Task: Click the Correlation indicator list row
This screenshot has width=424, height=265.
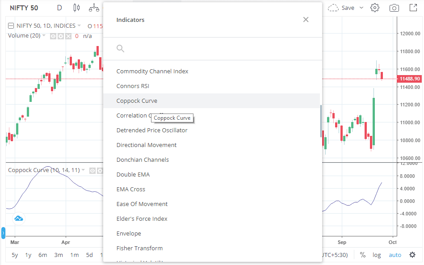Action: point(211,115)
